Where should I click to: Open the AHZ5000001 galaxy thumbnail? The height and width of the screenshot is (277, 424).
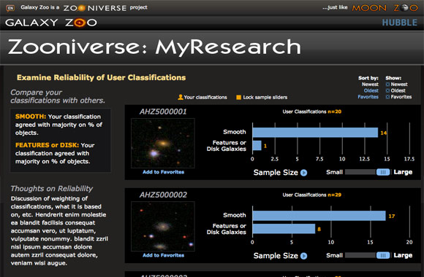(x=163, y=143)
